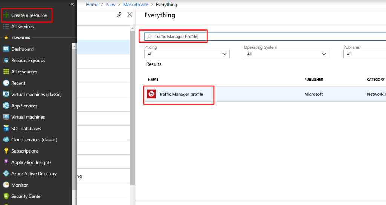Select the highlighted row in middle blade
The width and height of the screenshot is (386, 205).
click(103, 47)
